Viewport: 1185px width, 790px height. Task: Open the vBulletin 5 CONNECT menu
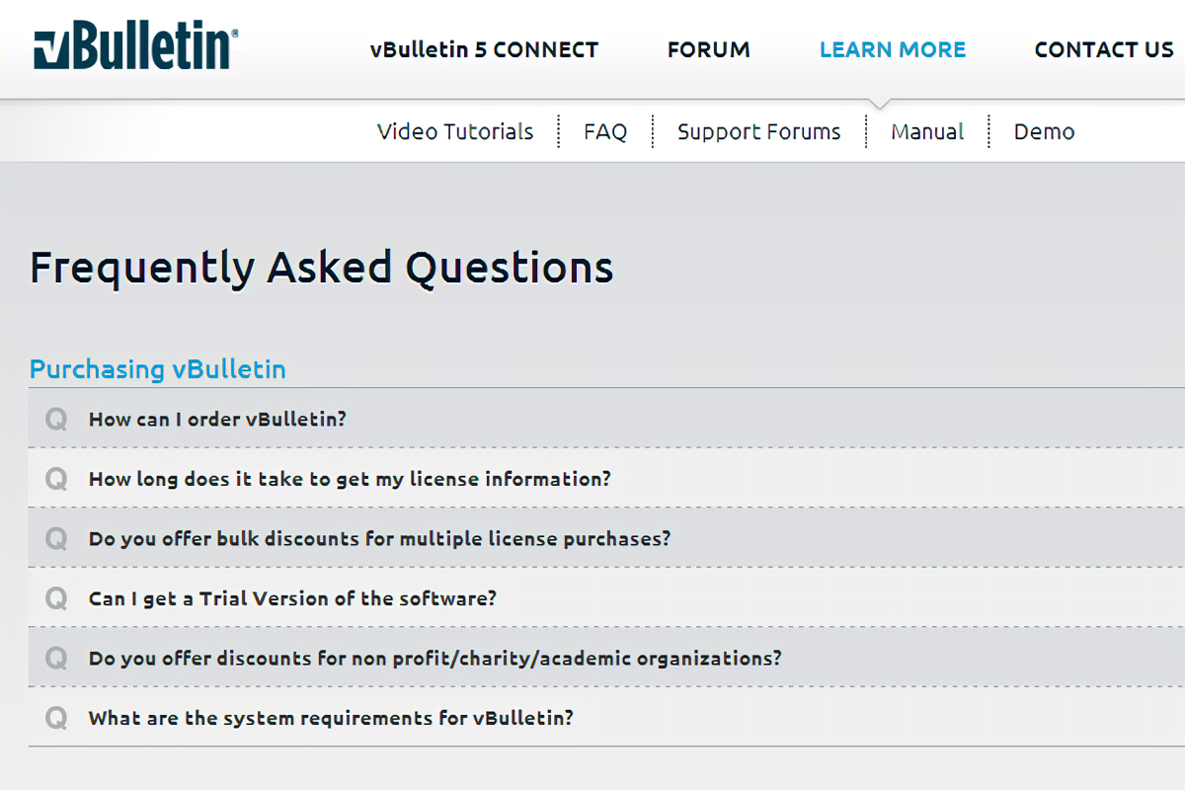pyautogui.click(x=484, y=49)
